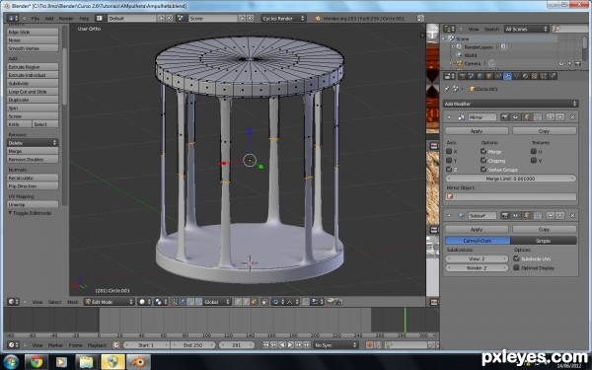Move the Mirror modifier down in stack
592x370 pixels.
coord(559,117)
